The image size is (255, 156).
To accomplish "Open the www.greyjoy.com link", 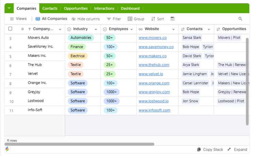I will click(154, 92).
